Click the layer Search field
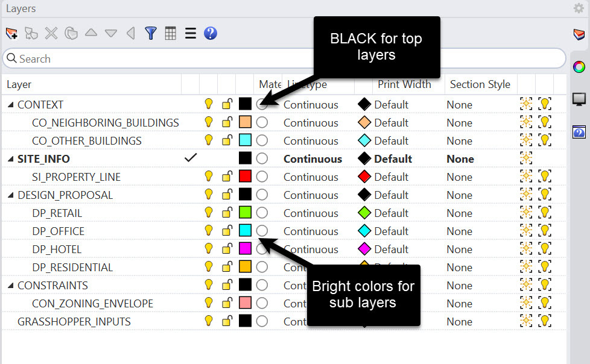The height and width of the screenshot is (364, 590). click(x=284, y=58)
